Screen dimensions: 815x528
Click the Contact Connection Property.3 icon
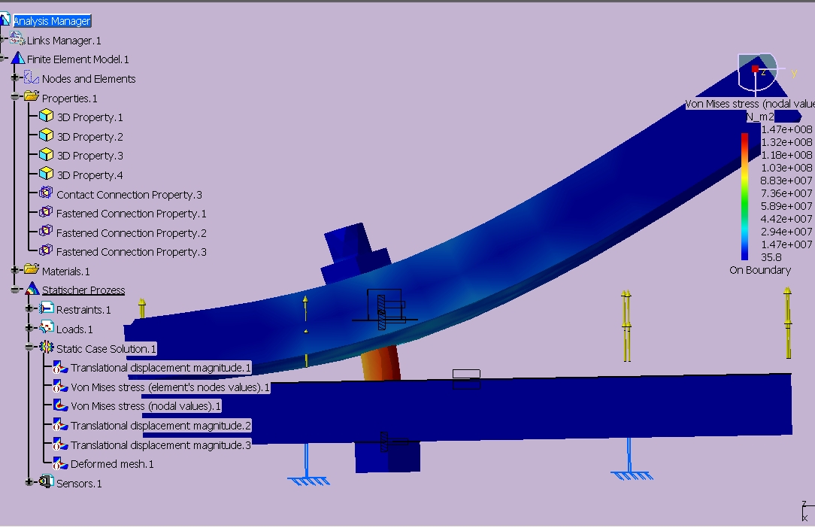tap(46, 193)
